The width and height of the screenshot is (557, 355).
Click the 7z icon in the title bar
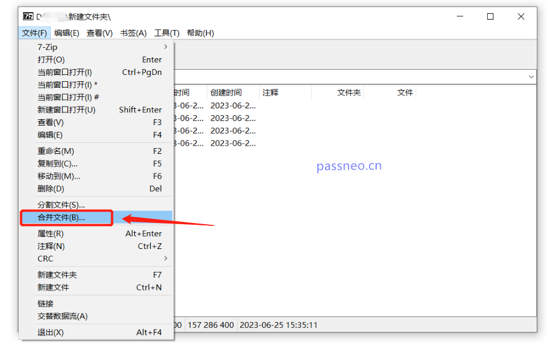28,16
